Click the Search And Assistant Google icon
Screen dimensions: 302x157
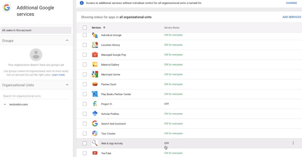(95, 123)
